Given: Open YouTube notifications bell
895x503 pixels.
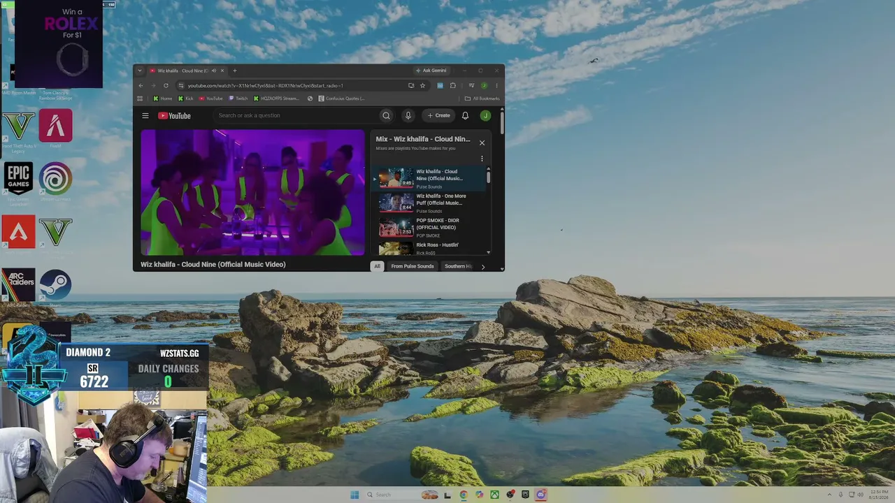Looking at the screenshot, I should (x=465, y=115).
